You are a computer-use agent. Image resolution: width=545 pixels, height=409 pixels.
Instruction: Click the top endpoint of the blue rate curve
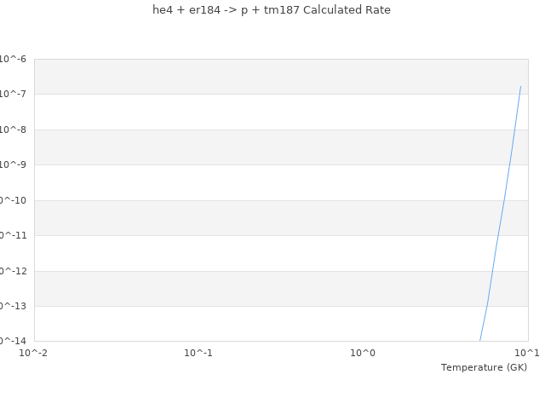pos(520,86)
